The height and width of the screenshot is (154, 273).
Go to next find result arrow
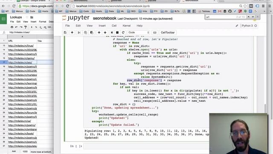point(253,17)
